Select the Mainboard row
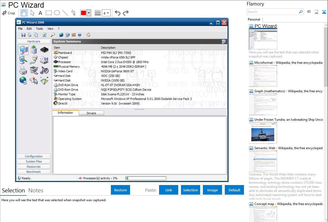 140,53
